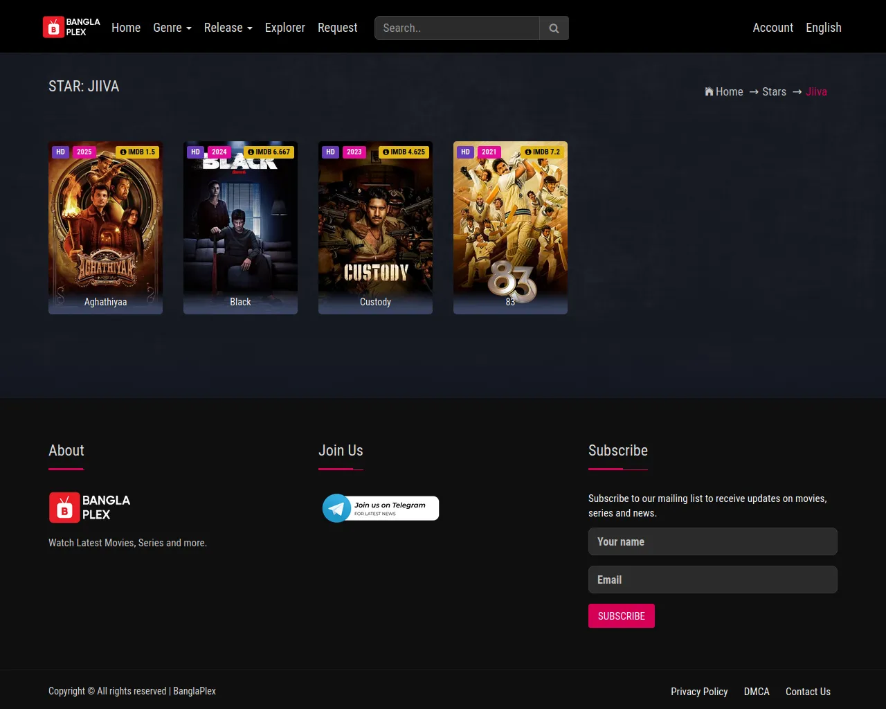The image size is (886, 709).
Task: Click the Your name input field
Action: (x=712, y=541)
